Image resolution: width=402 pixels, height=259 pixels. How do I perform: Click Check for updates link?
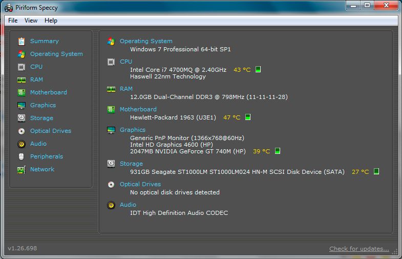(x=359, y=249)
